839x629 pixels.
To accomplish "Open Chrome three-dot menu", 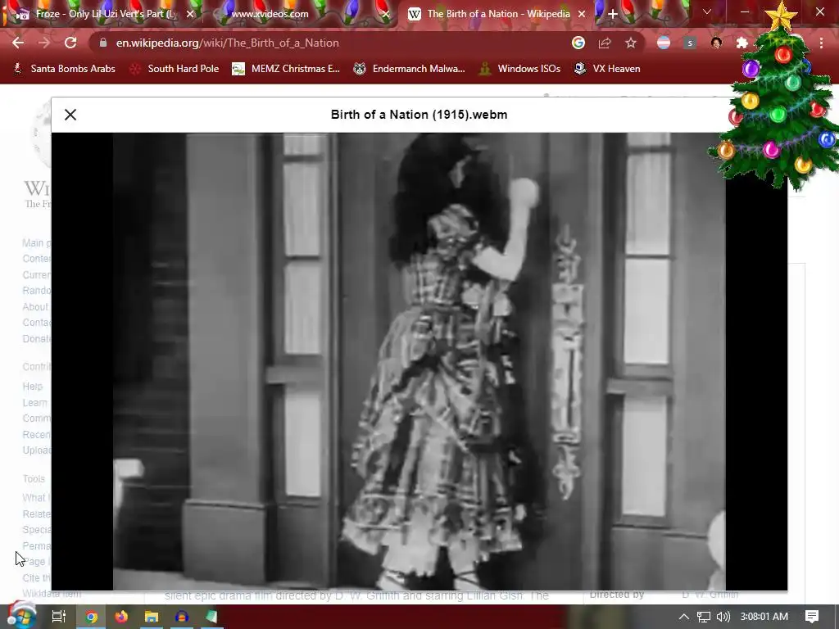I will pyautogui.click(x=821, y=43).
